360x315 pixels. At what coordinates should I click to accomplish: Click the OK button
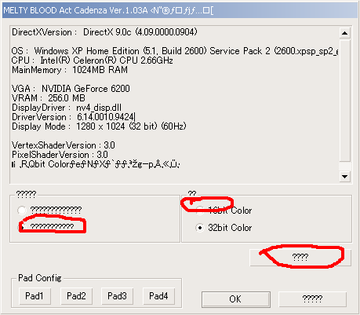click(236, 299)
